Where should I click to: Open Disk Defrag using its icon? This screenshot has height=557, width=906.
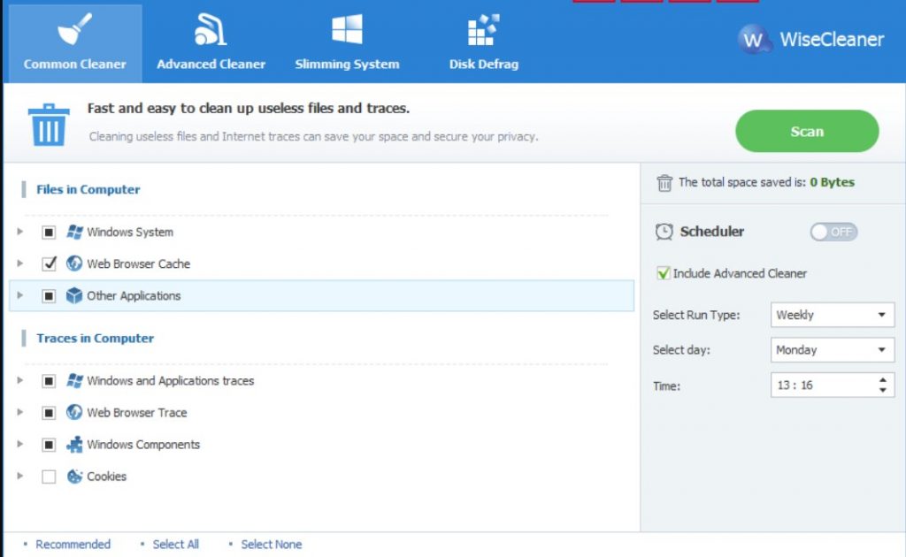pyautogui.click(x=481, y=27)
